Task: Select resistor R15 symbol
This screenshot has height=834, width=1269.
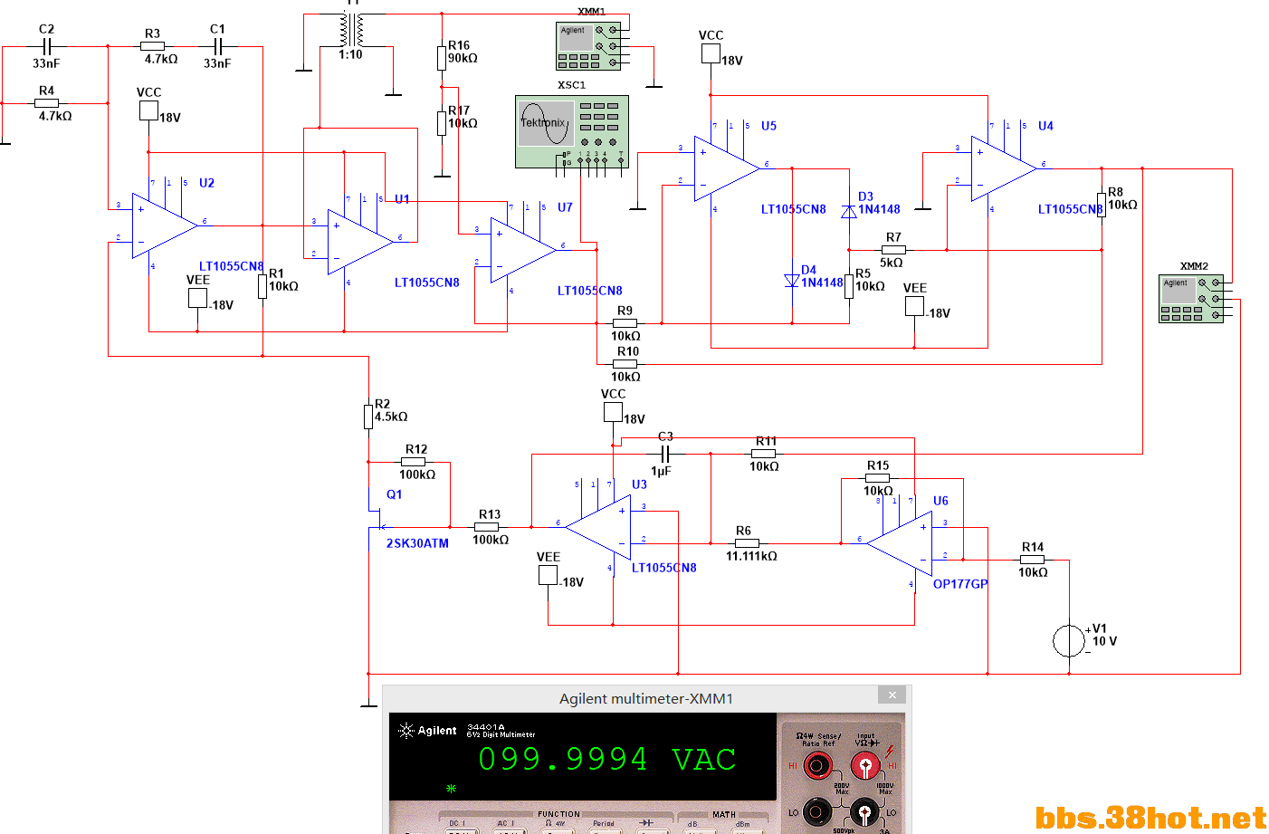Action: [x=878, y=478]
